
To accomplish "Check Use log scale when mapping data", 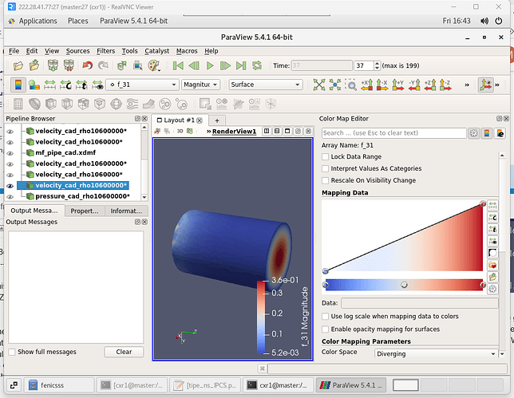I will pyautogui.click(x=326, y=317).
